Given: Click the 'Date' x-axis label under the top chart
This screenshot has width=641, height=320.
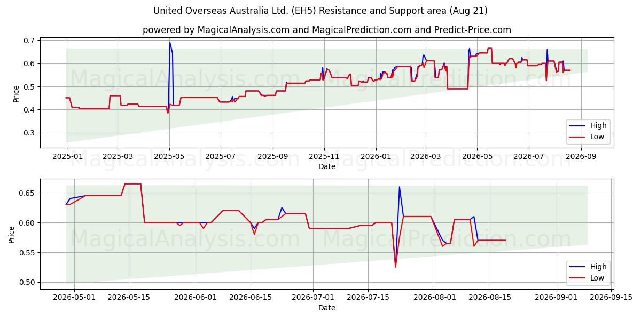Looking at the screenshot, I should click(327, 166).
